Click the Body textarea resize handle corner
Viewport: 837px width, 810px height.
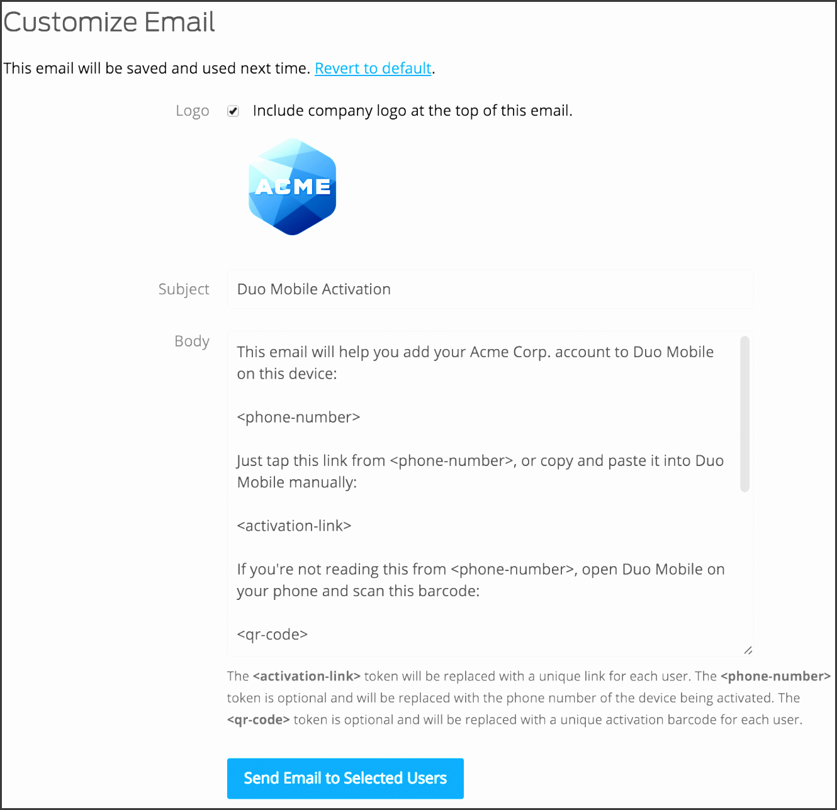748,650
